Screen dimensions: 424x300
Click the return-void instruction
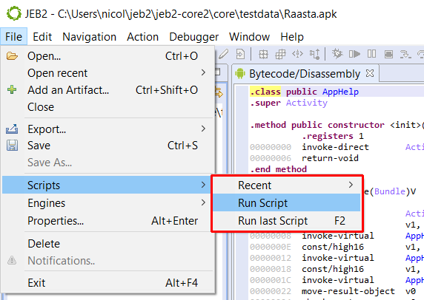click(x=330, y=158)
